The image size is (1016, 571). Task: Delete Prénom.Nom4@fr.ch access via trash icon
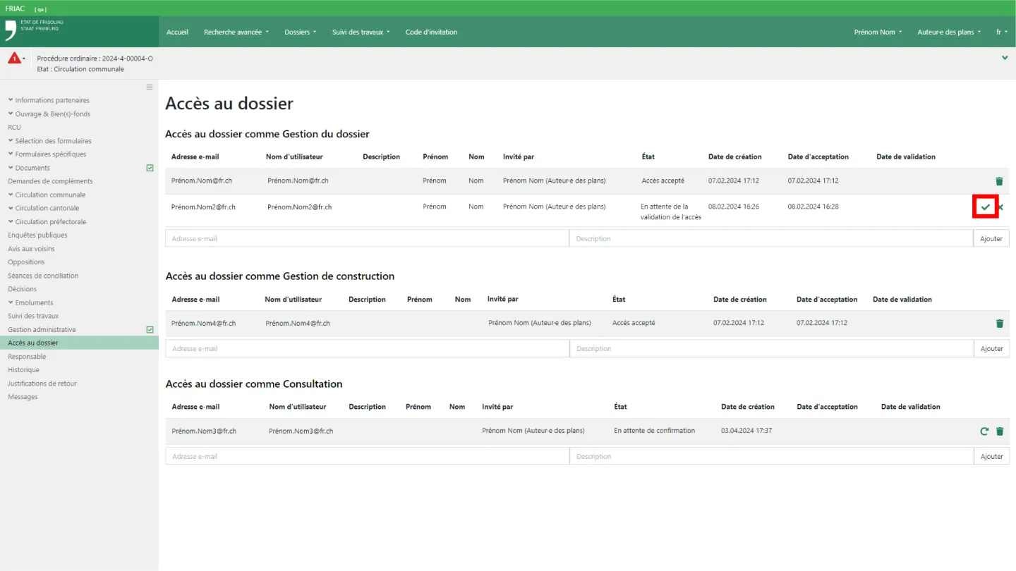(x=999, y=324)
